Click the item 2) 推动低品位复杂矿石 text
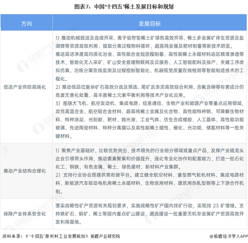This screenshot has width=248, height=243. (x=150, y=91)
